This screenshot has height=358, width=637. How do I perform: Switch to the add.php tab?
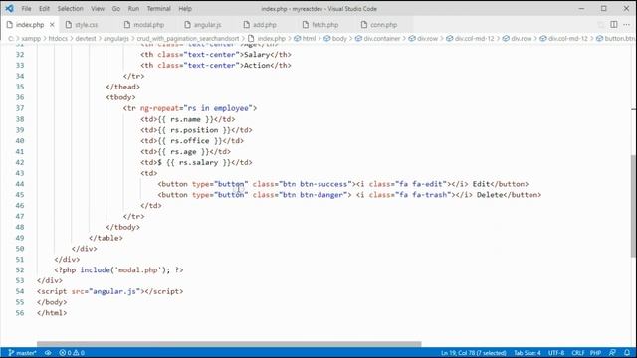265,25
